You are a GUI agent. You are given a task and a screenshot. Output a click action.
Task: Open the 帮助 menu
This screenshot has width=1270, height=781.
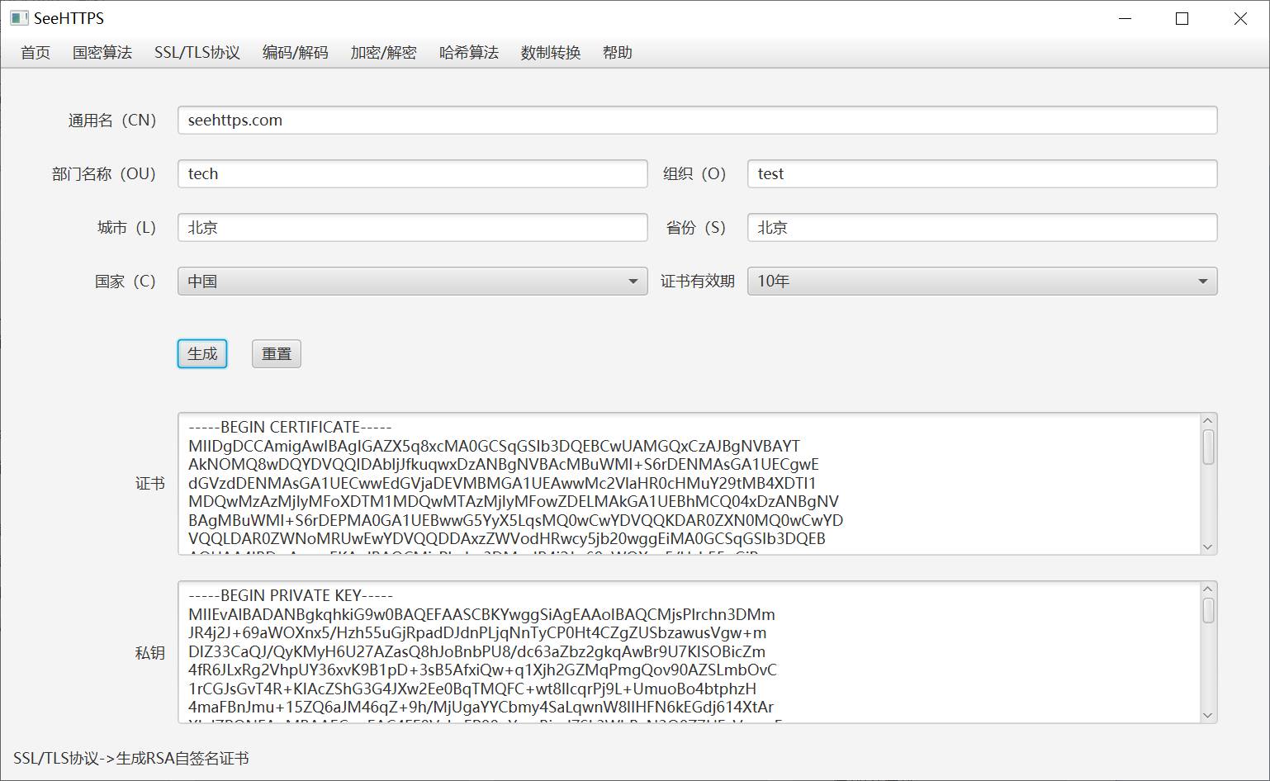(618, 53)
